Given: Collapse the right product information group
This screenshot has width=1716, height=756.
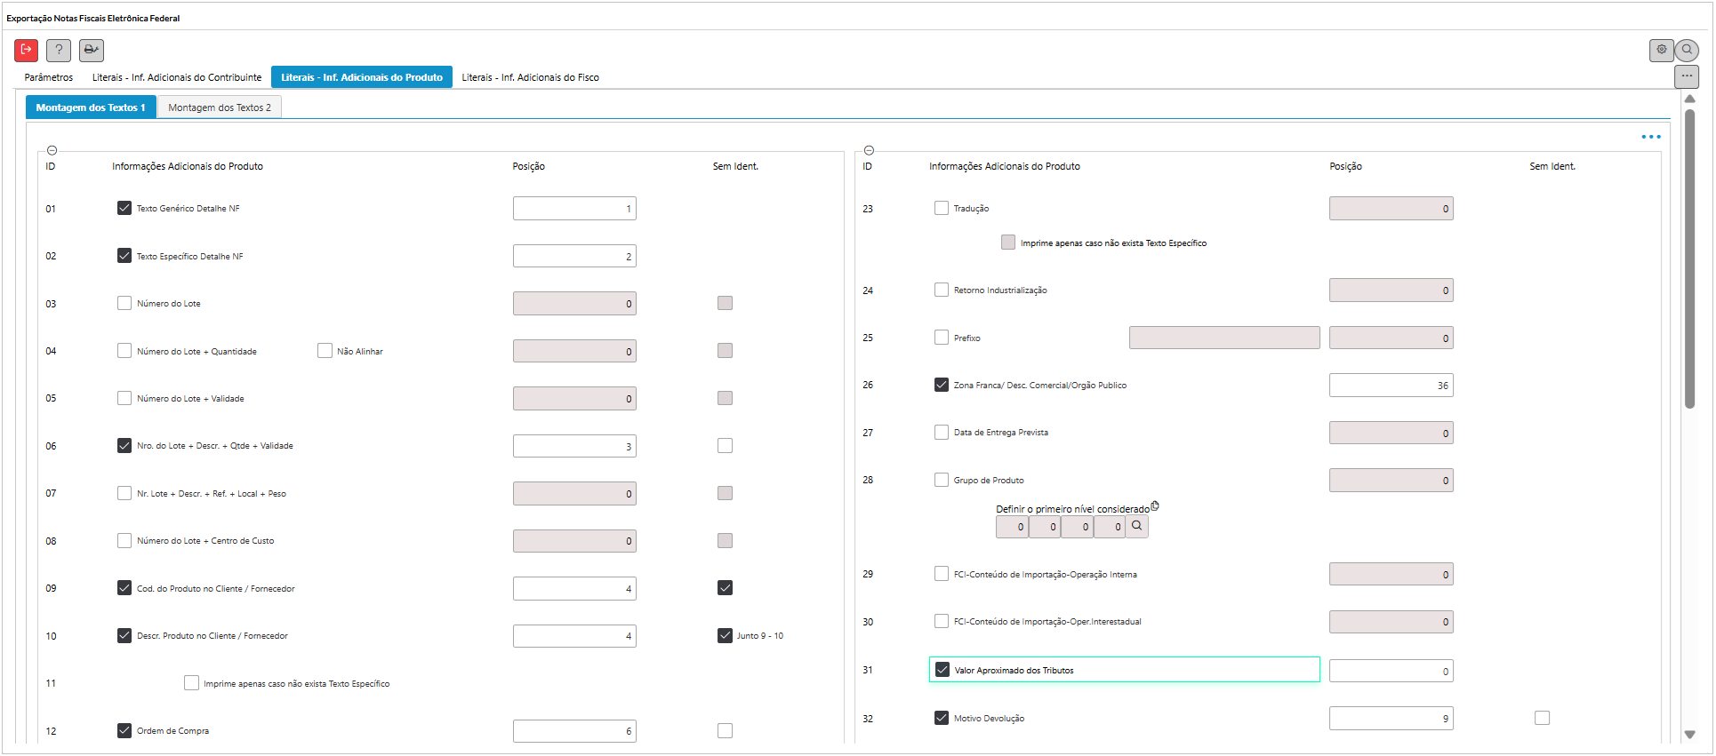Looking at the screenshot, I should click(869, 151).
